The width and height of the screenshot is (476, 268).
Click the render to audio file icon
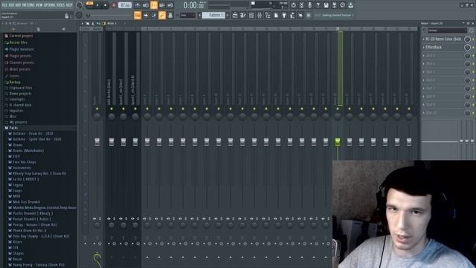(x=334, y=5)
